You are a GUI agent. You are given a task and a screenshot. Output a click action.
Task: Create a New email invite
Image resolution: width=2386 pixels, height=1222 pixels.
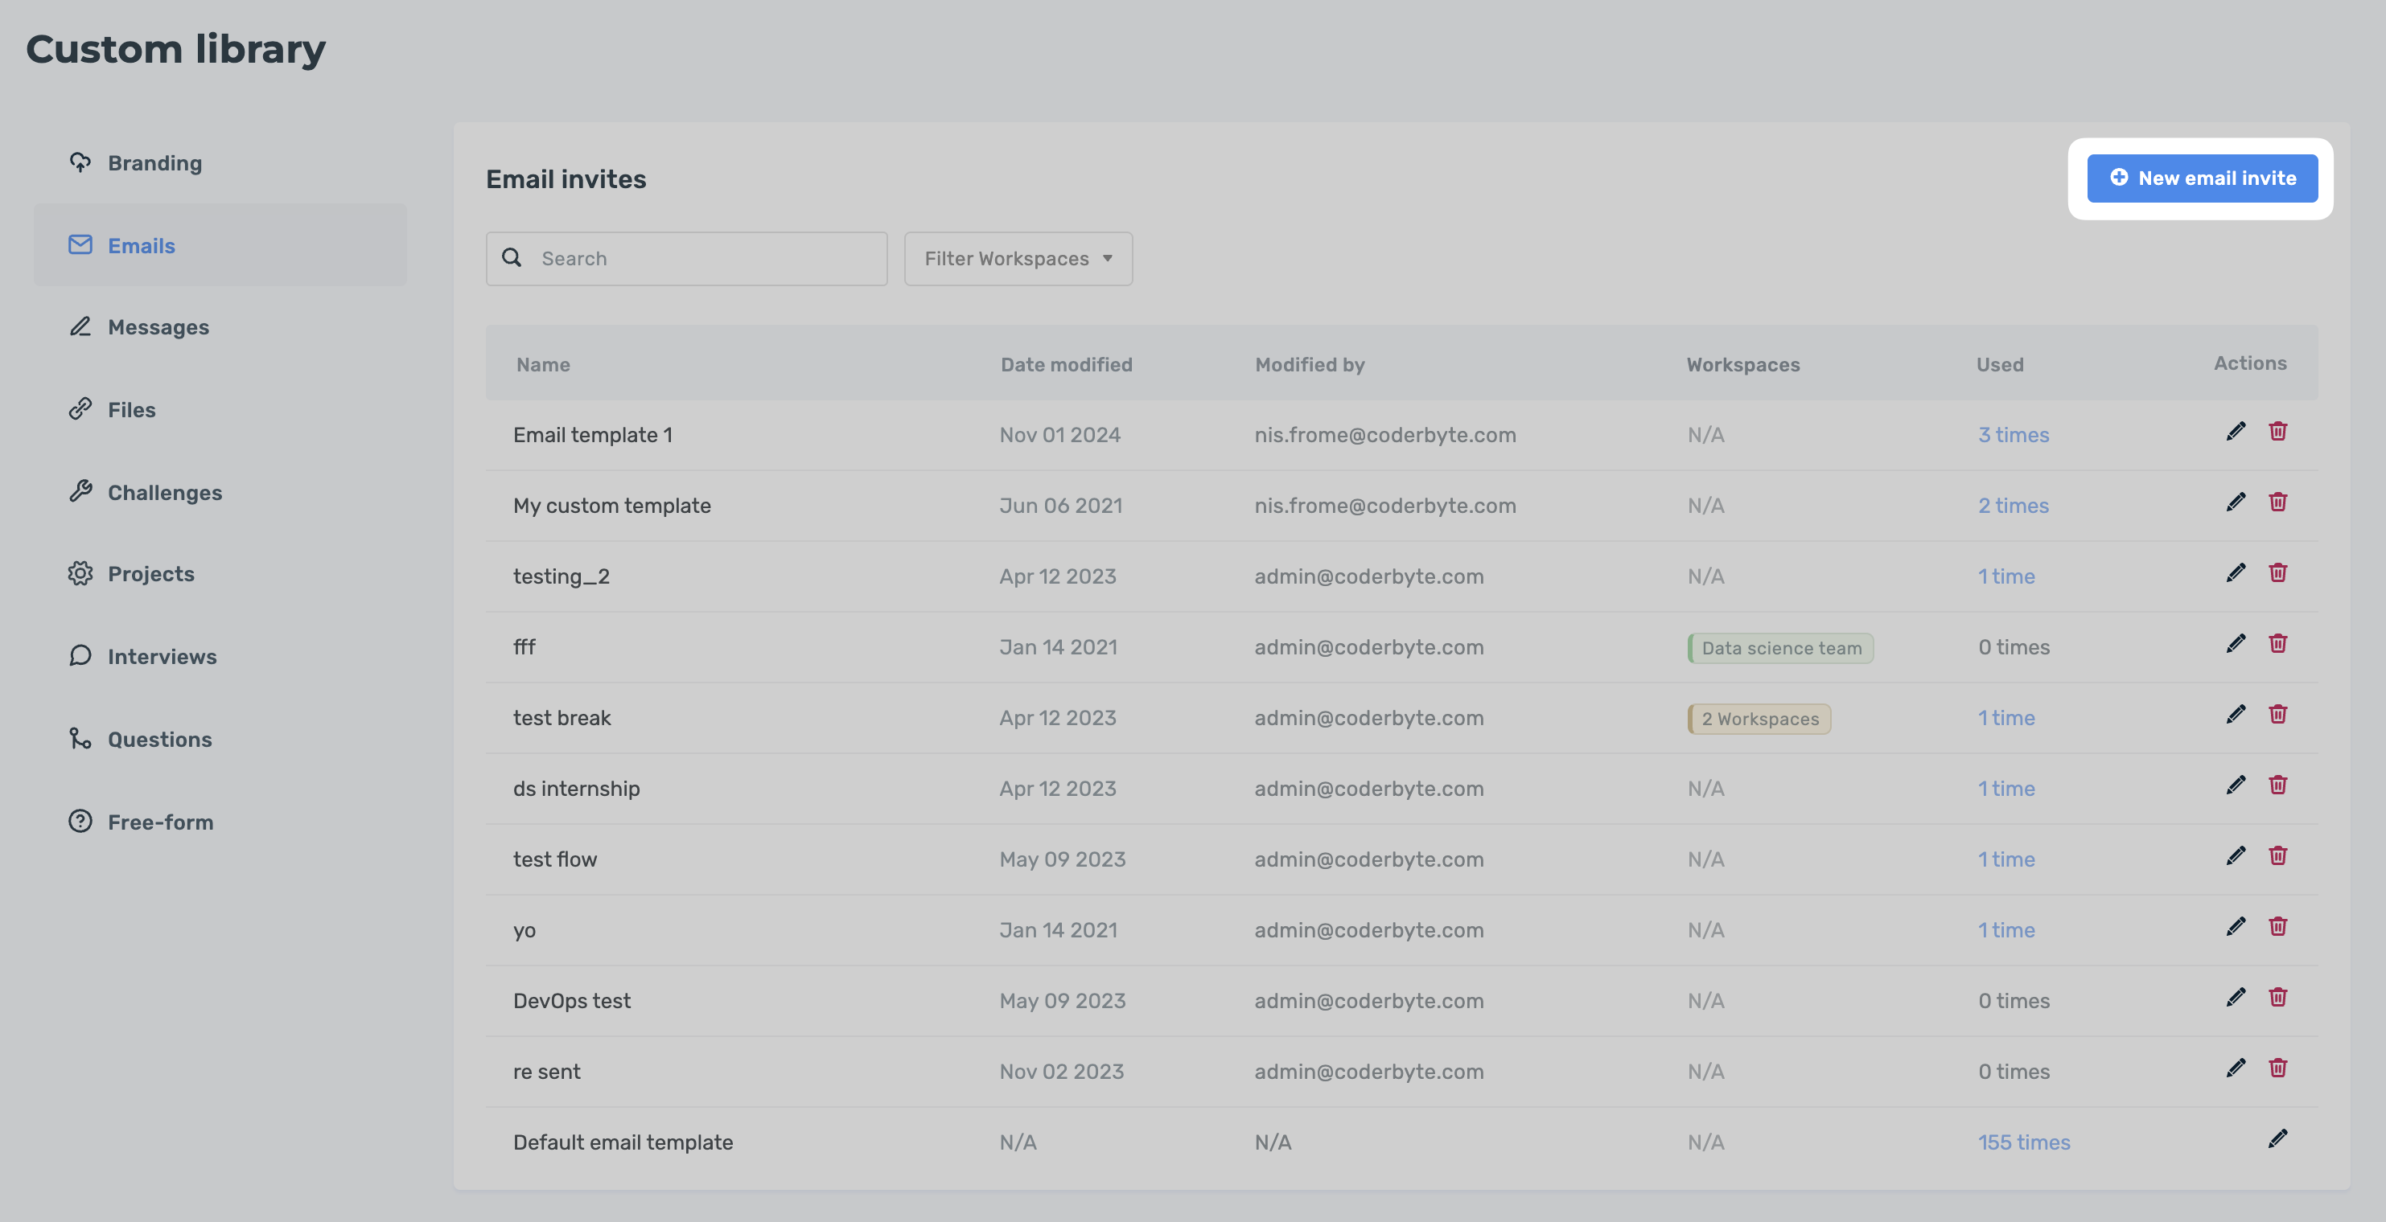click(2202, 178)
